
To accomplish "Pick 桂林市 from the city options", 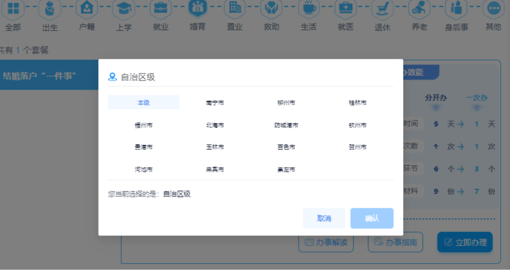I will (357, 103).
